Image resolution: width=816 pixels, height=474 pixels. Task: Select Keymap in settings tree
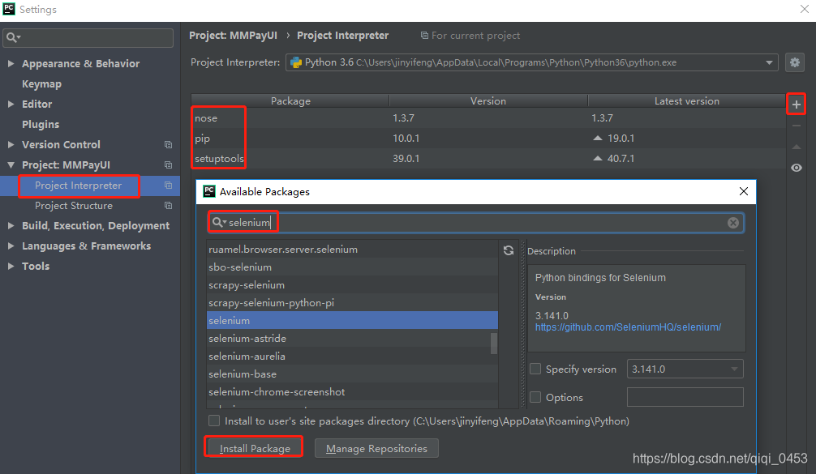pos(41,83)
